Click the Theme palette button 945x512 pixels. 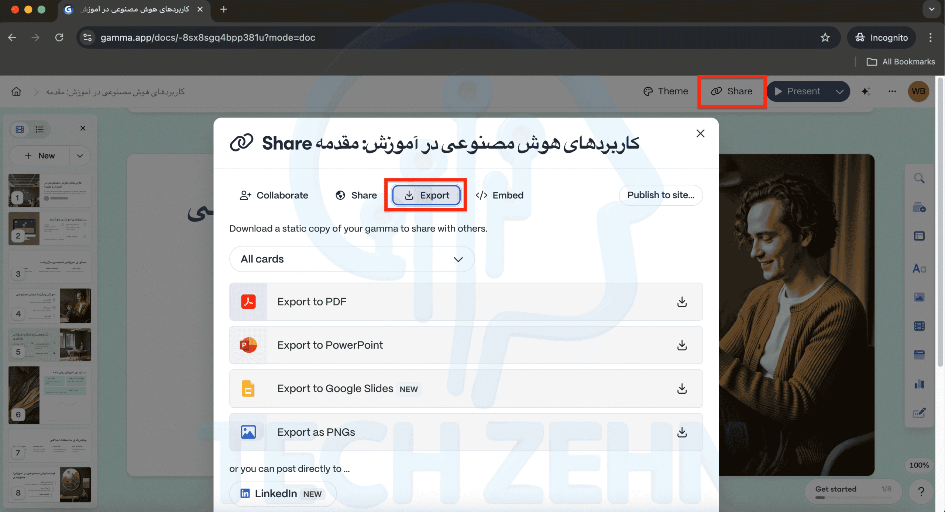coord(666,91)
